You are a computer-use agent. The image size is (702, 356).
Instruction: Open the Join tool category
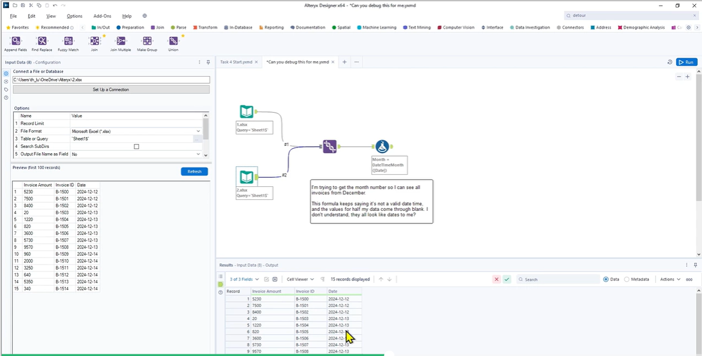click(157, 27)
